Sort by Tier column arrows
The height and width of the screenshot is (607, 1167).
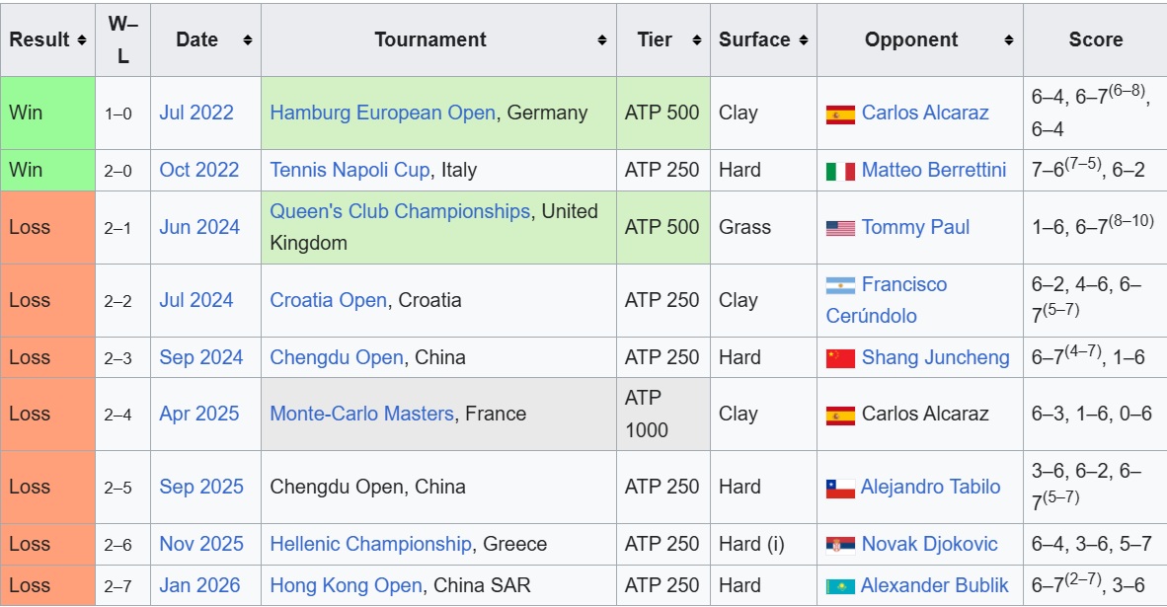697,40
